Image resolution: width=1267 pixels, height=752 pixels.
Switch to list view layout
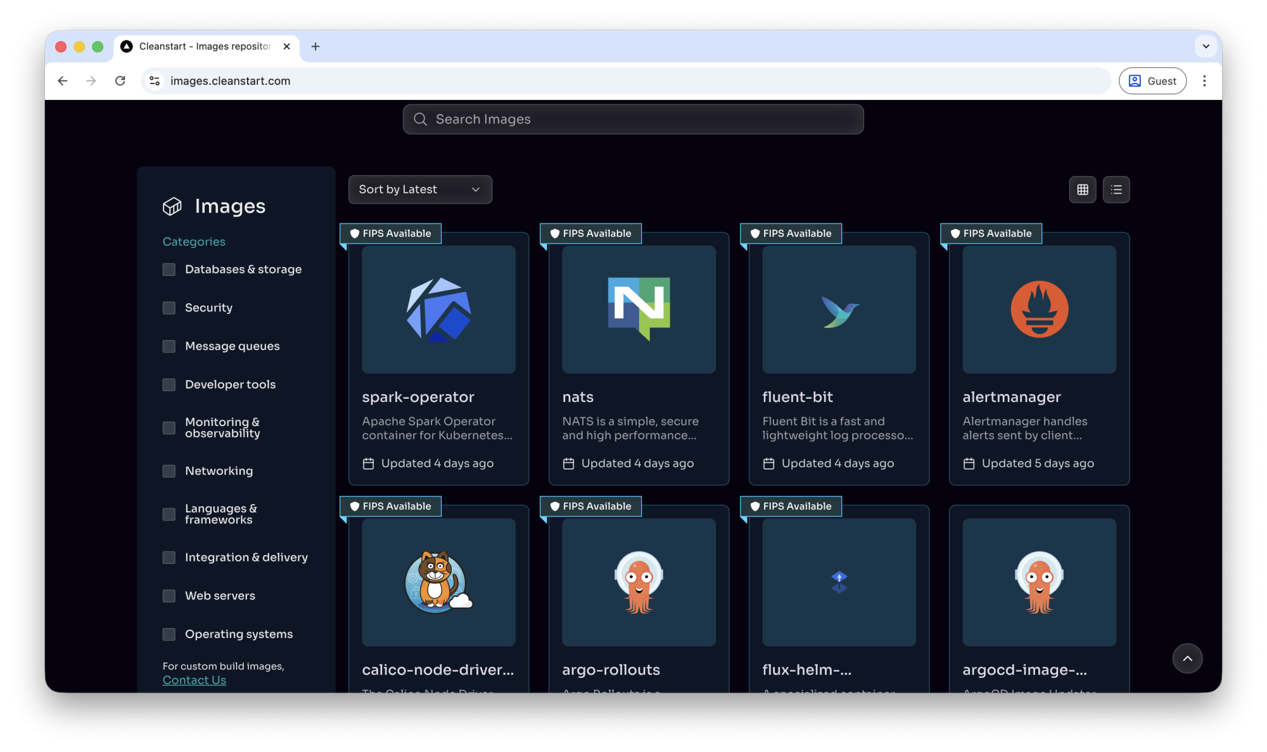[x=1116, y=189]
